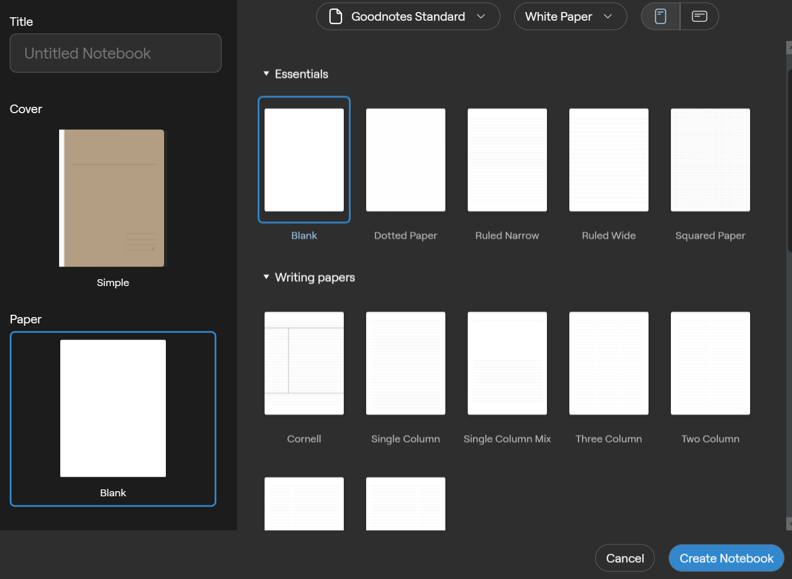Viewport: 792px width, 579px height.
Task: Select the Blank template under Essentials
Action: [304, 160]
